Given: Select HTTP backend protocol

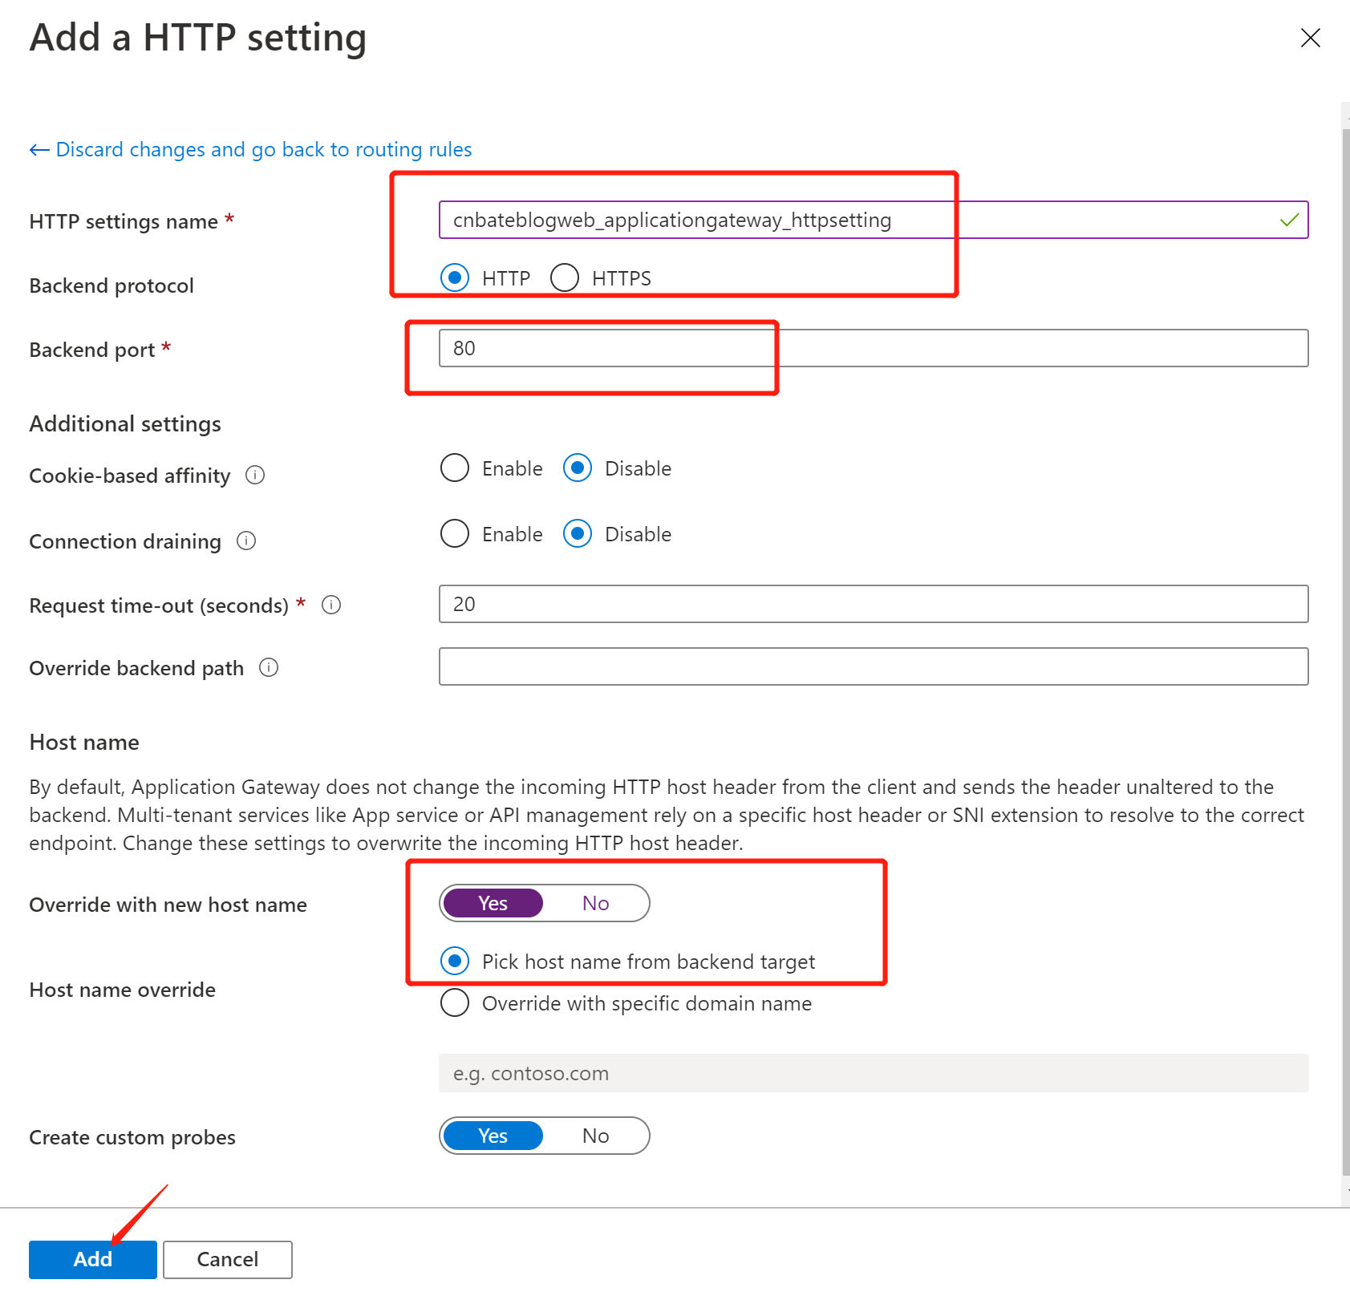Looking at the screenshot, I should (x=455, y=277).
